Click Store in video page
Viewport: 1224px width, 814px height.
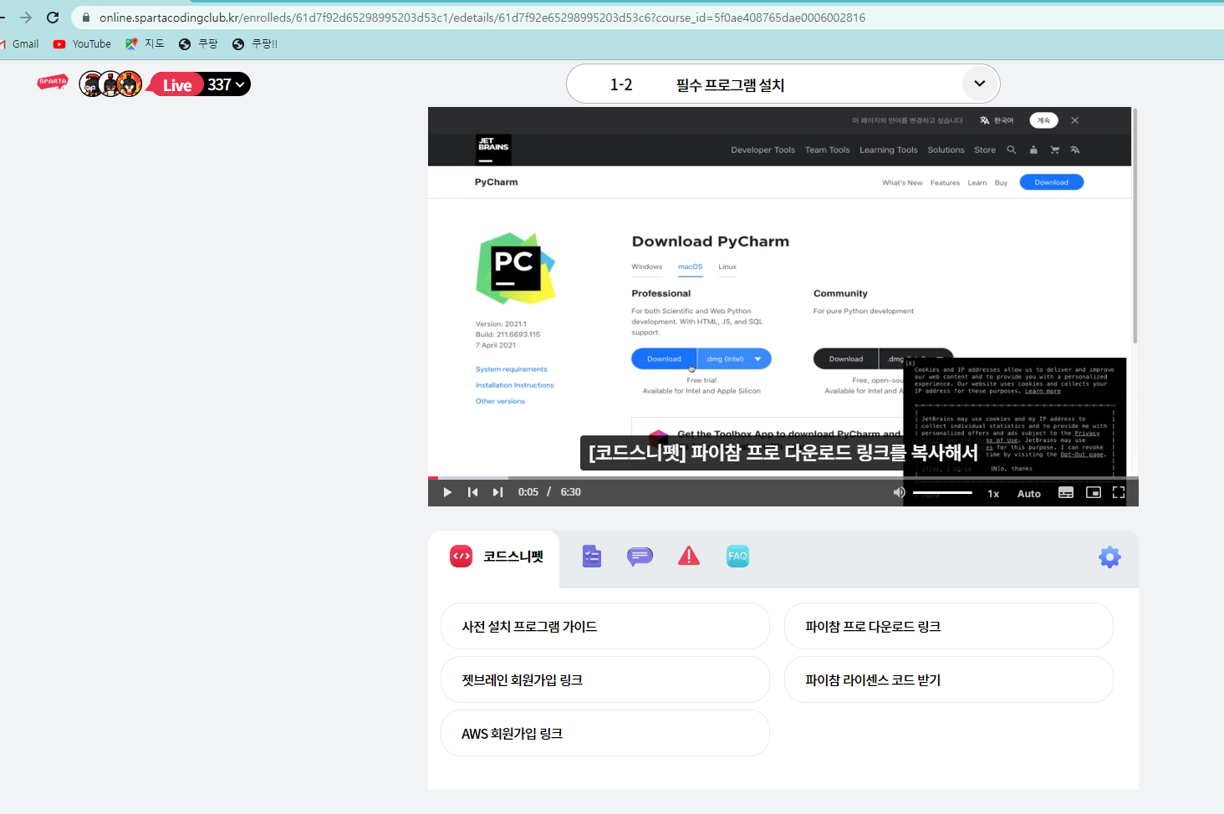tap(985, 150)
